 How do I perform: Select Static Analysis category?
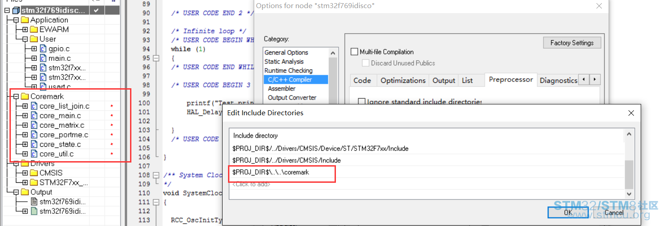[x=284, y=61]
